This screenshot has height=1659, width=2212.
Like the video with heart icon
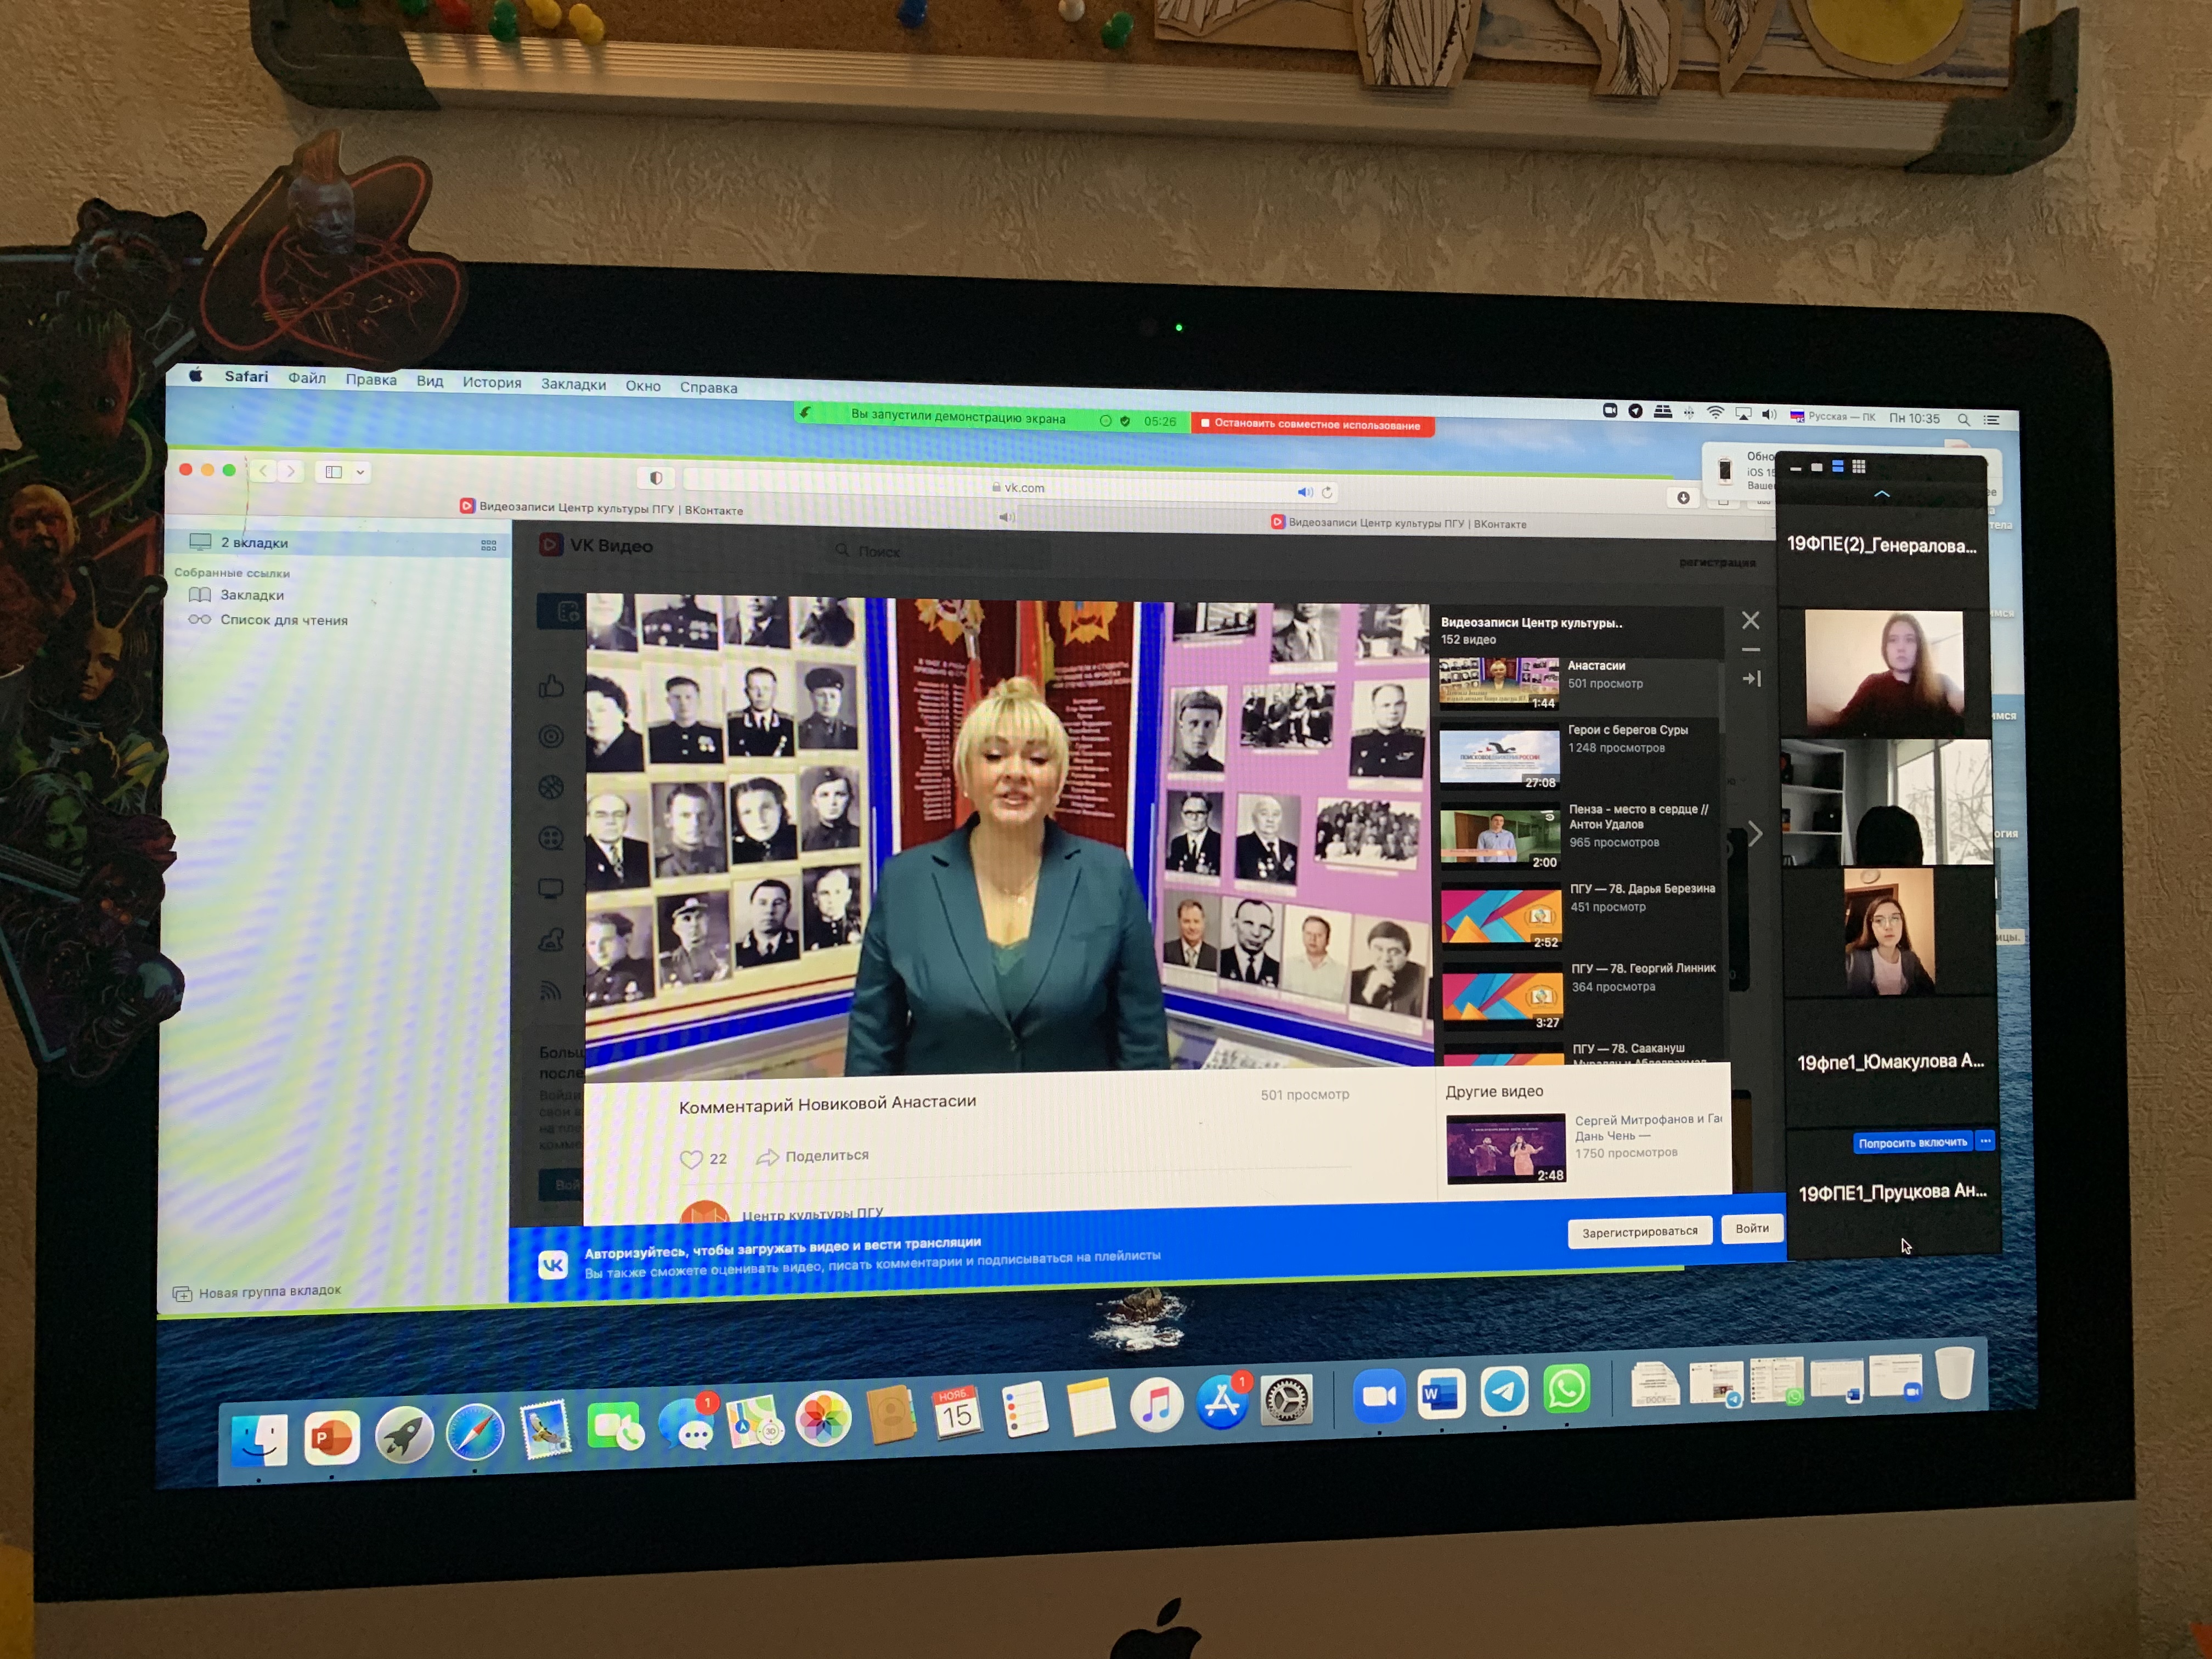691,1159
